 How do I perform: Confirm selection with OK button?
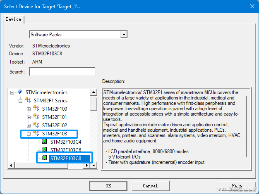pos(108,186)
